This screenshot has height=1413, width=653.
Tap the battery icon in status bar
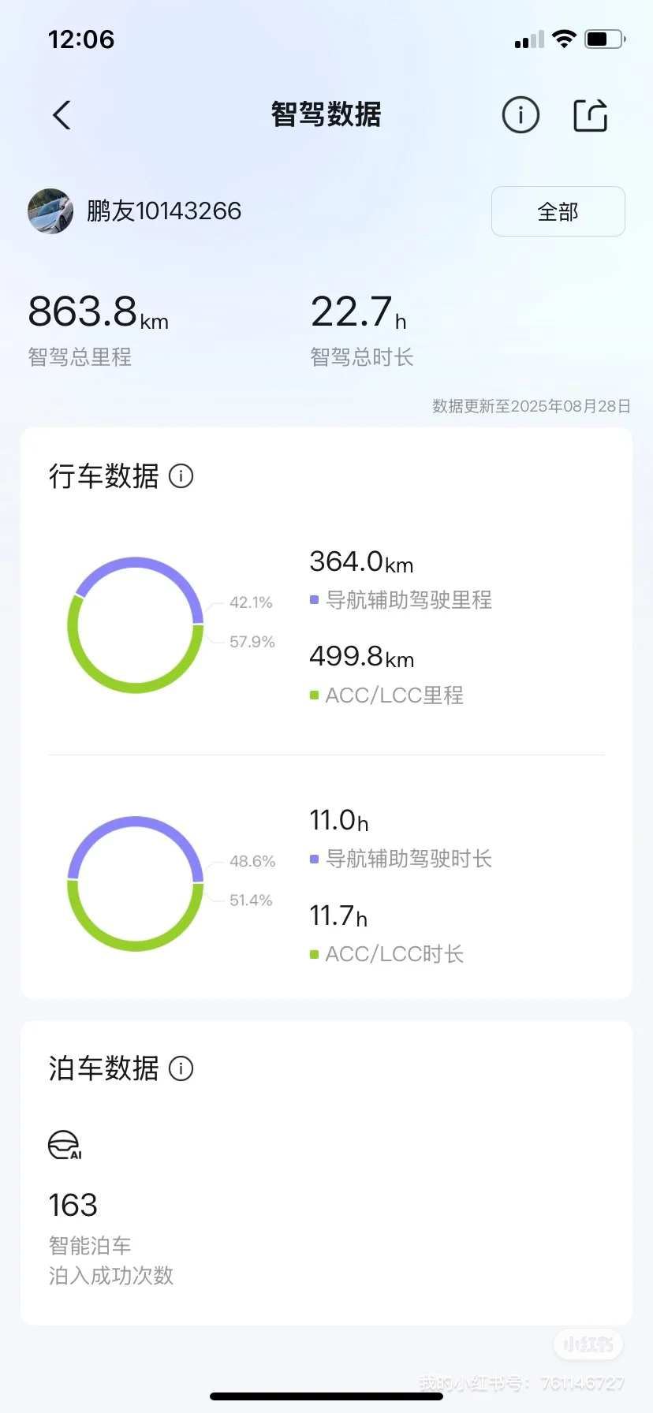[605, 39]
